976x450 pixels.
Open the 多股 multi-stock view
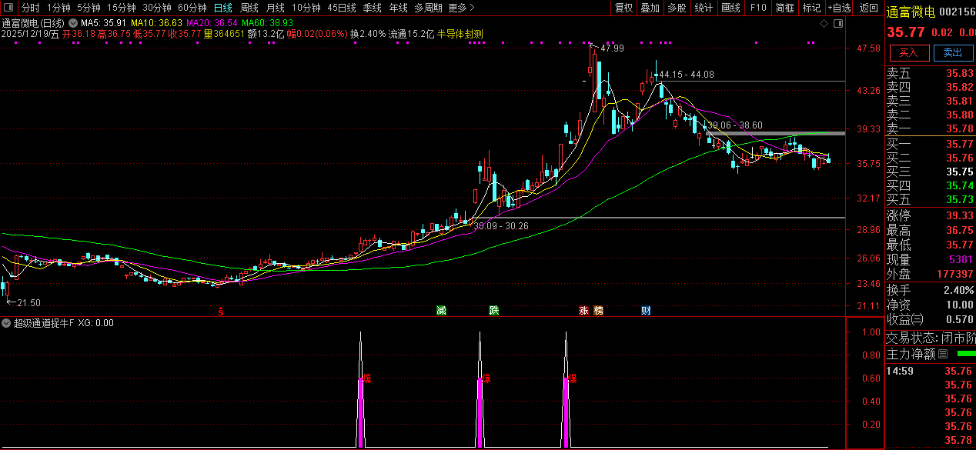pos(677,8)
